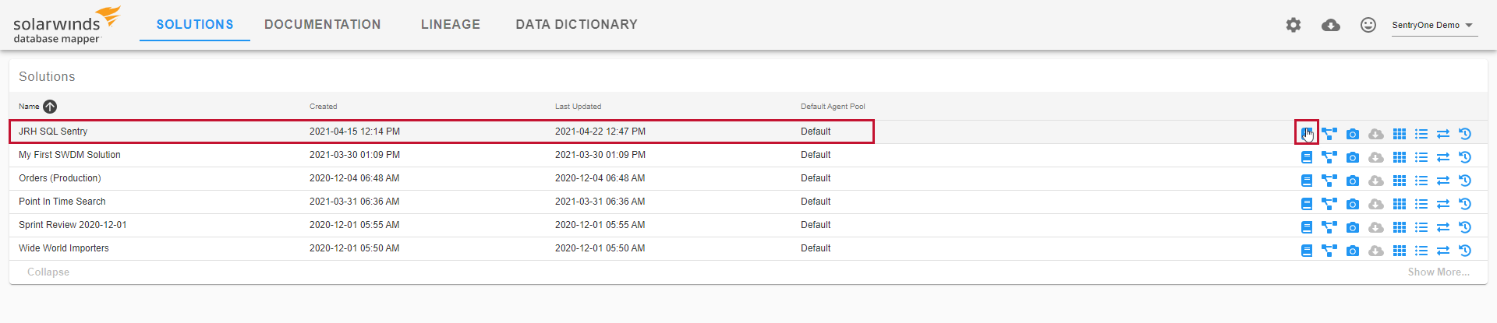Click lineage icon for Wide World Importers
Viewport: 1497px width, 323px height.
pos(1329,251)
